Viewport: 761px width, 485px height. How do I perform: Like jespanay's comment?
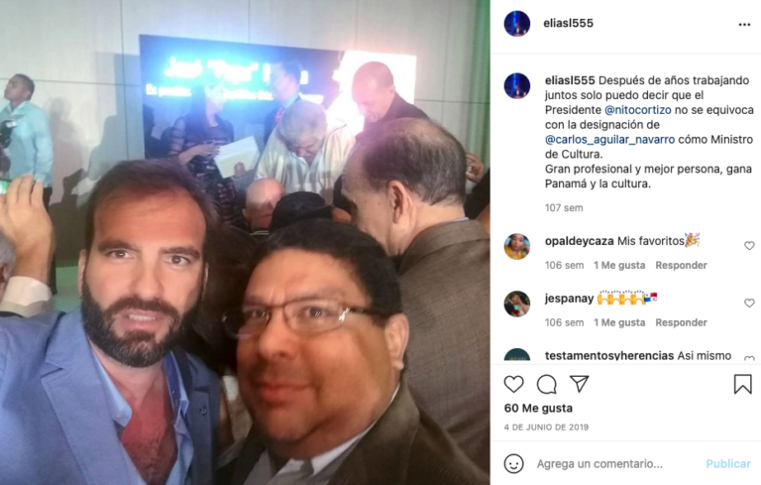[749, 303]
